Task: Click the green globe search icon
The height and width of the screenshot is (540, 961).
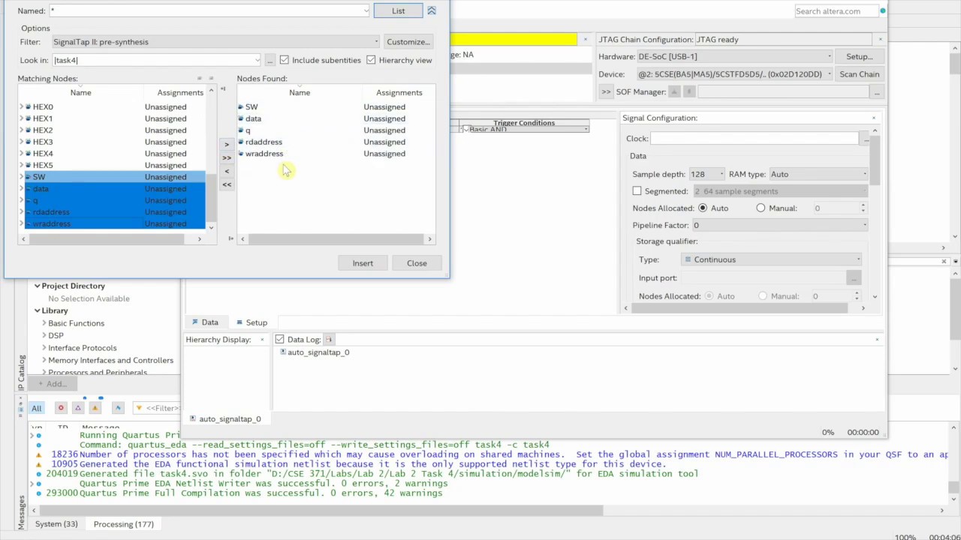Action: 883,10
